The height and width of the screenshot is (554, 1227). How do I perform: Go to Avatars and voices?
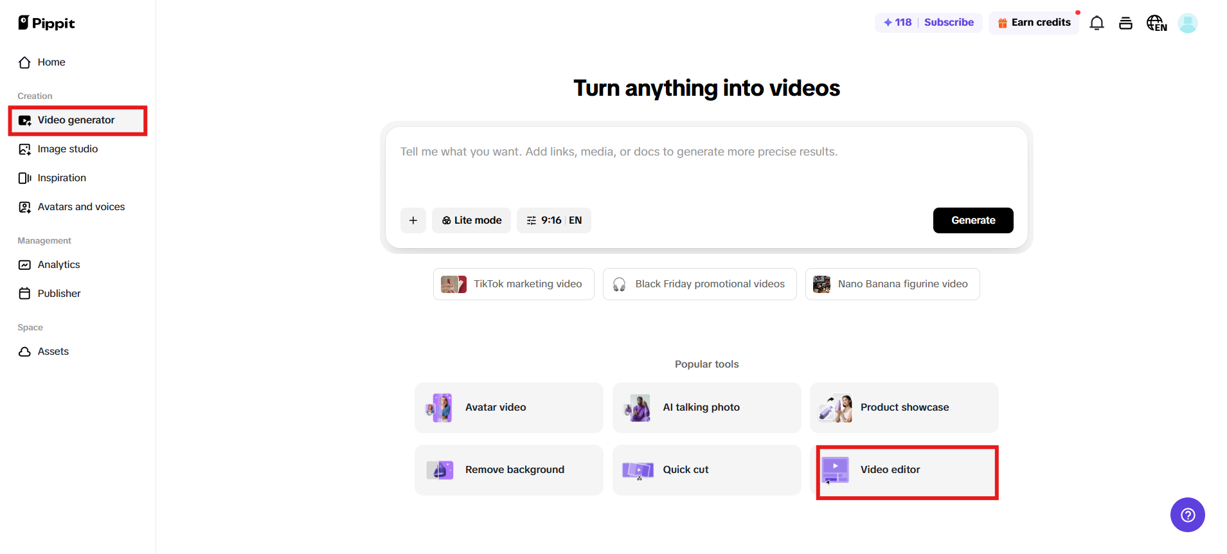81,207
